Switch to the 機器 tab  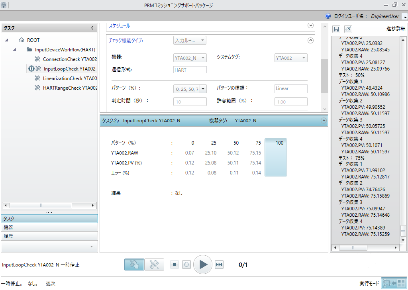point(49,227)
